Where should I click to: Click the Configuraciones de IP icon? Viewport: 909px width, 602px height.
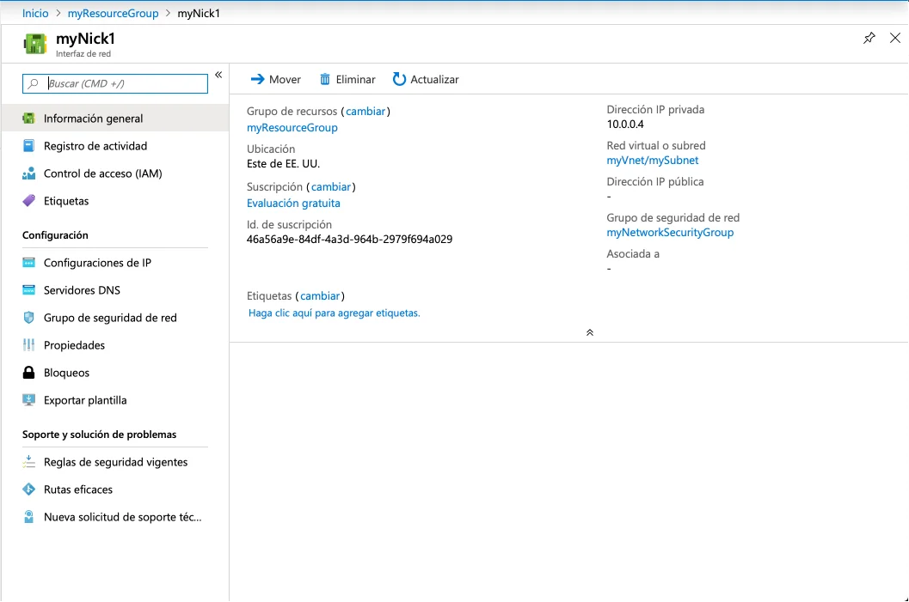click(28, 263)
